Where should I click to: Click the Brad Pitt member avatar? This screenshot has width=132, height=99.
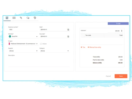tap(10, 36)
